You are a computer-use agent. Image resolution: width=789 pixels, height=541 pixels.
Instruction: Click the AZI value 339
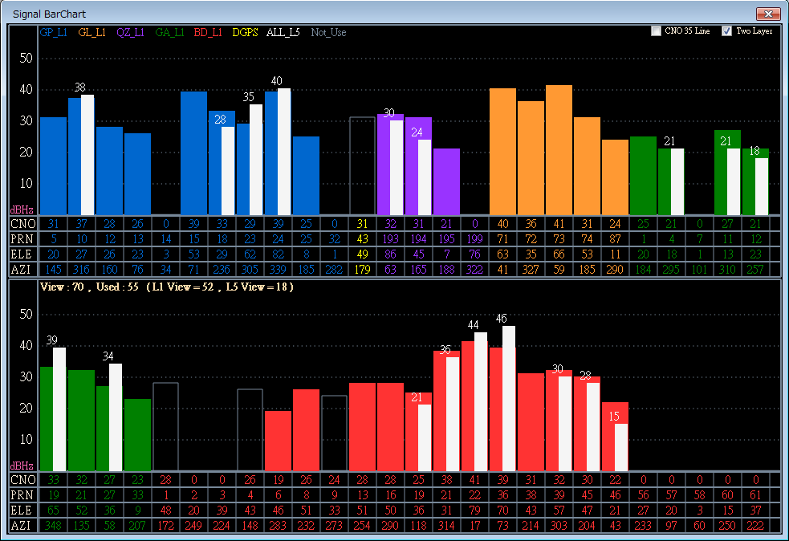tap(278, 269)
